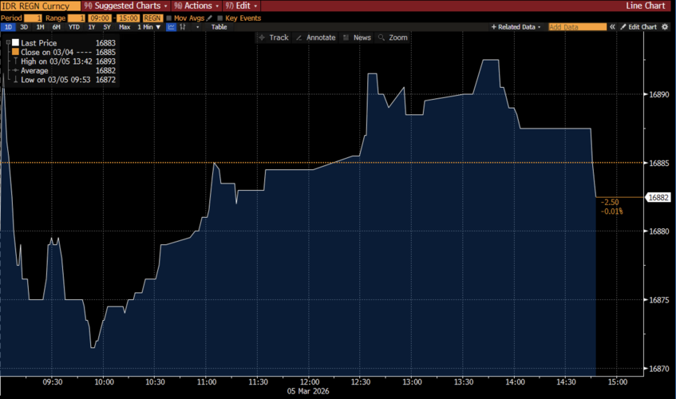This screenshot has width=676, height=399.
Task: Activate the Annotate pencil tool
Action: (315, 38)
